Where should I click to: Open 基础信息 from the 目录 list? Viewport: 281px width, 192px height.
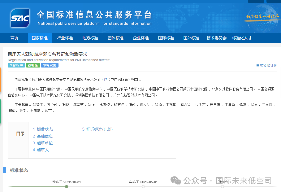tap(45, 136)
